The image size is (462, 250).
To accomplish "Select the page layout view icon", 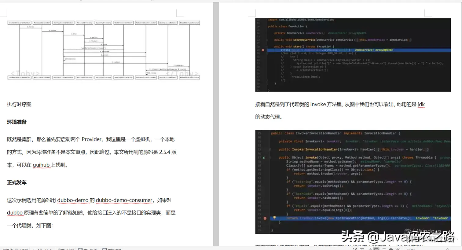I will pos(376,249).
